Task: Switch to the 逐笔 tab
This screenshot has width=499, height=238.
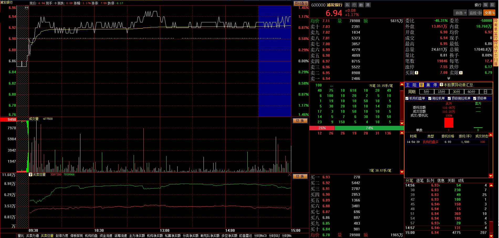Action: [420, 180]
